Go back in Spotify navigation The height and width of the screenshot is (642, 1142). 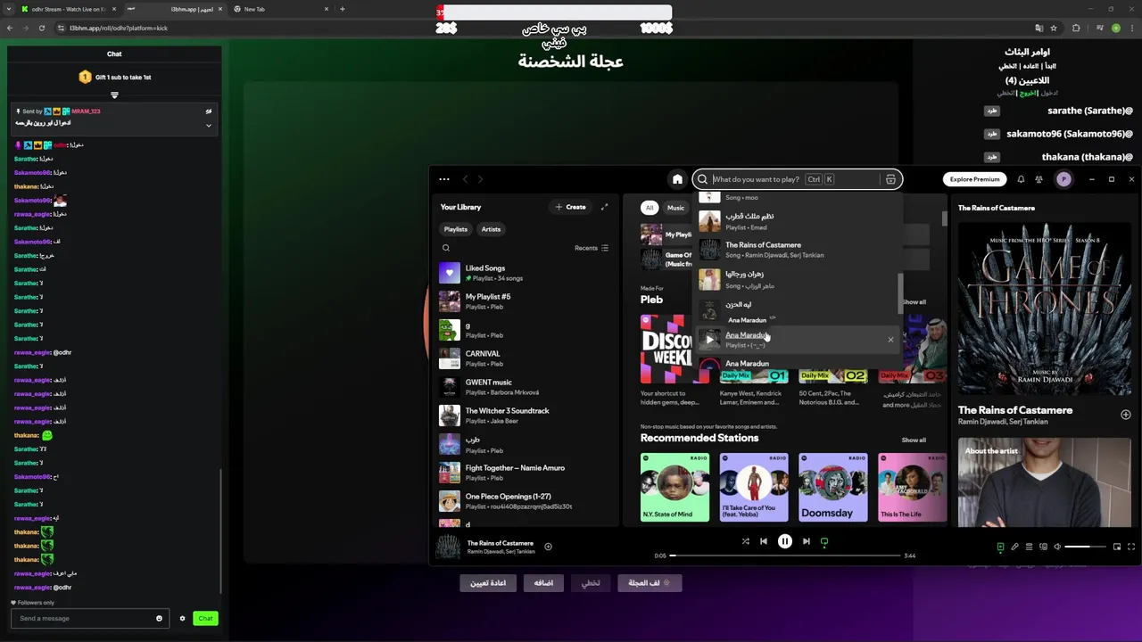[465, 179]
